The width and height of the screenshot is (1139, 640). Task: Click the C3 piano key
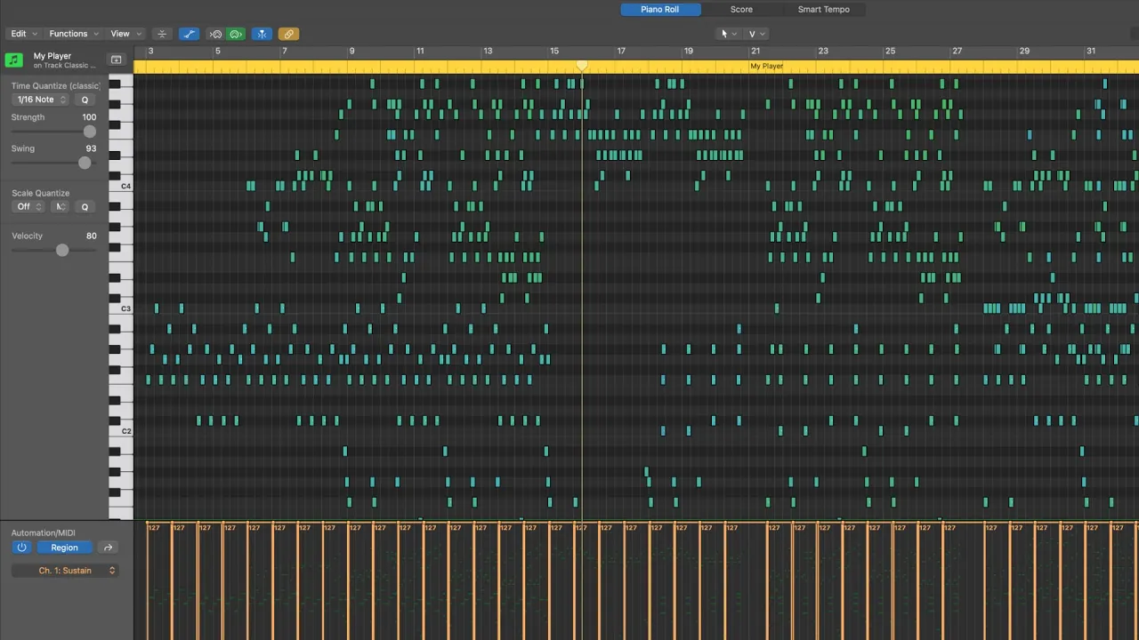coord(120,308)
